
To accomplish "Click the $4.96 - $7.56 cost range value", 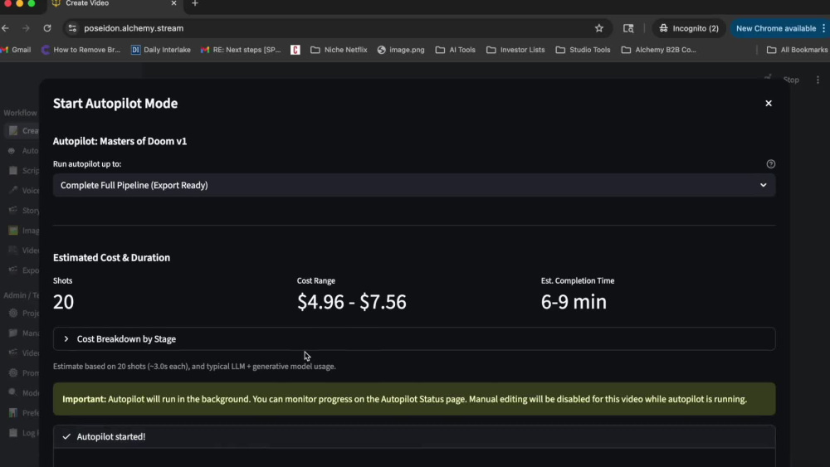I will click(x=351, y=302).
